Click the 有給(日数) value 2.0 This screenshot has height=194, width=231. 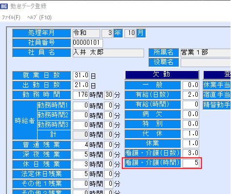tap(191, 95)
